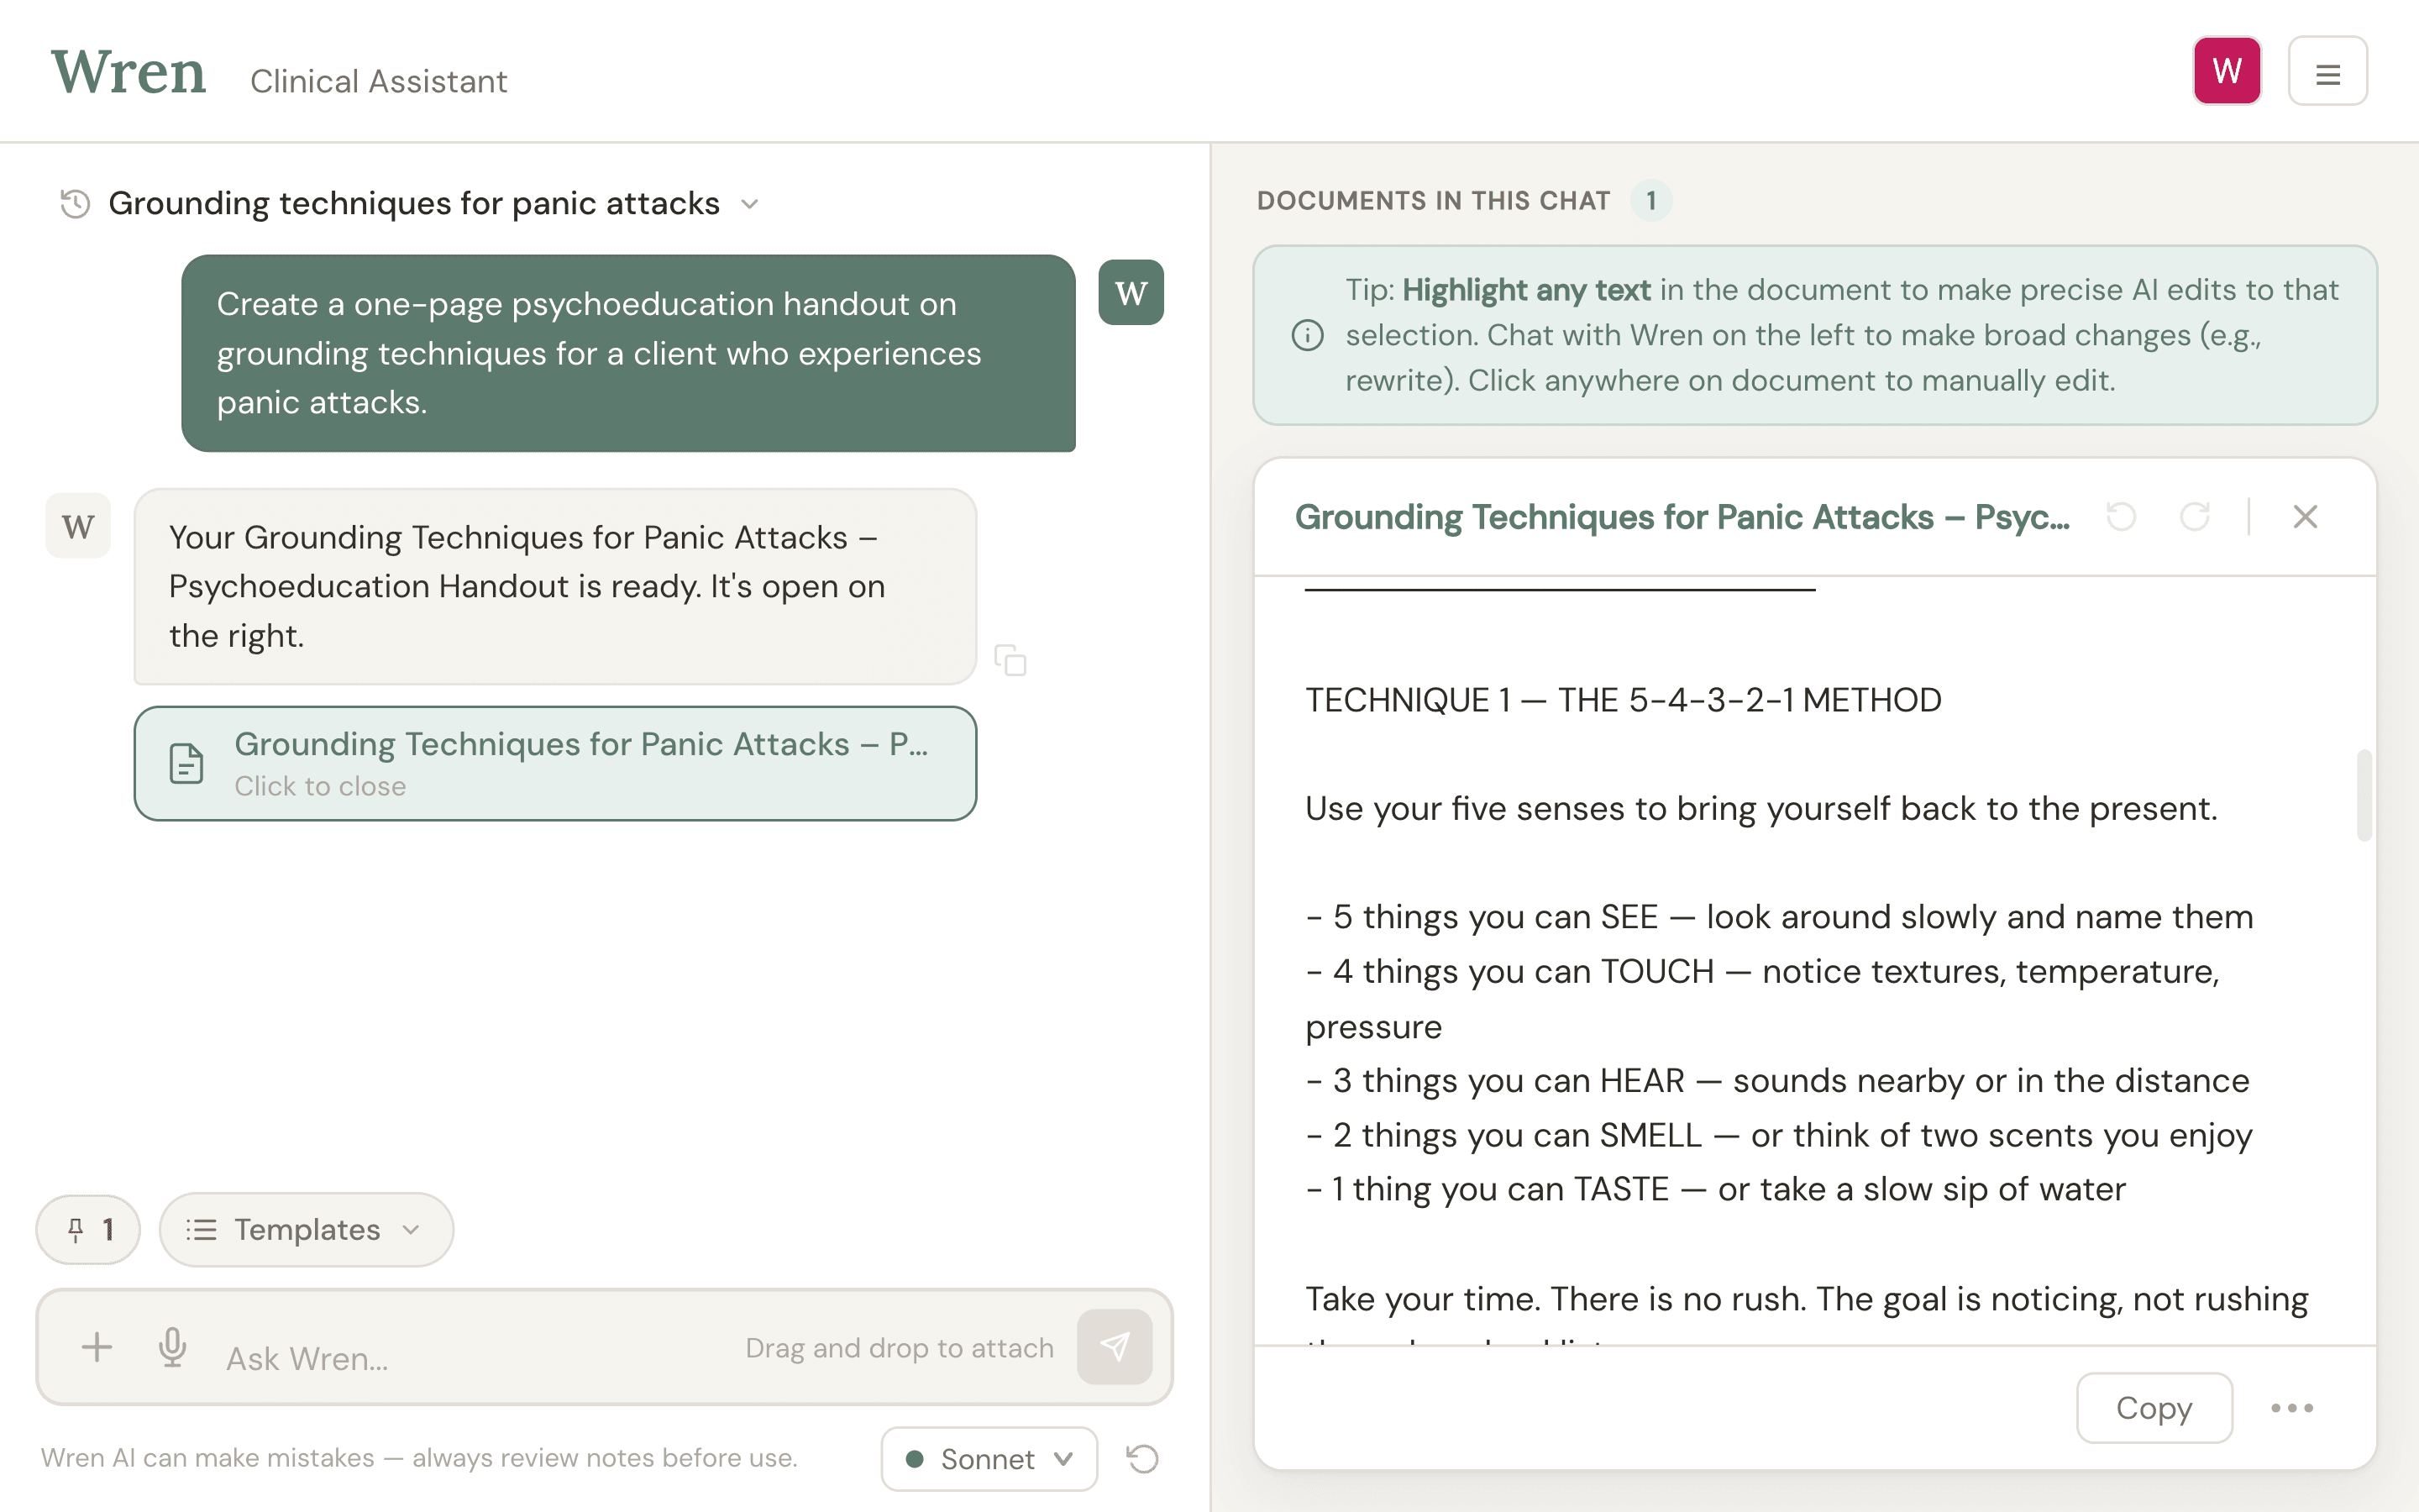Click the TECHNIQUE 1 heading text
The height and width of the screenshot is (1512, 2419).
pyautogui.click(x=1624, y=700)
